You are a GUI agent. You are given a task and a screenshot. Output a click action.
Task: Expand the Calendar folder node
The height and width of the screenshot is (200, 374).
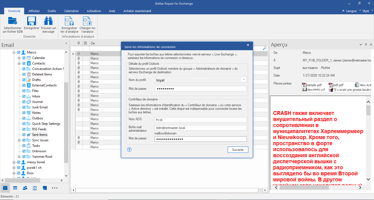point(19,58)
